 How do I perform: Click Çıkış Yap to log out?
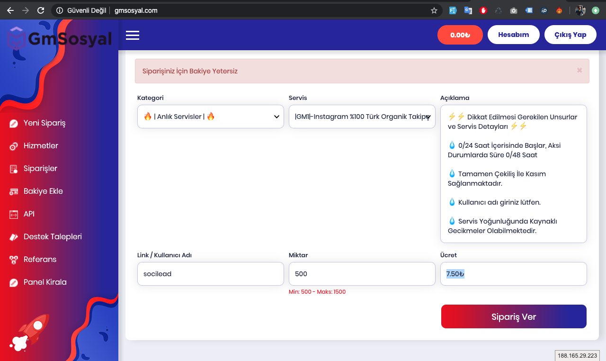click(570, 35)
